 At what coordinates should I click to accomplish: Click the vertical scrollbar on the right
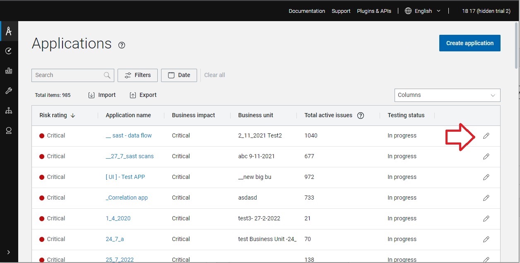[516, 46]
